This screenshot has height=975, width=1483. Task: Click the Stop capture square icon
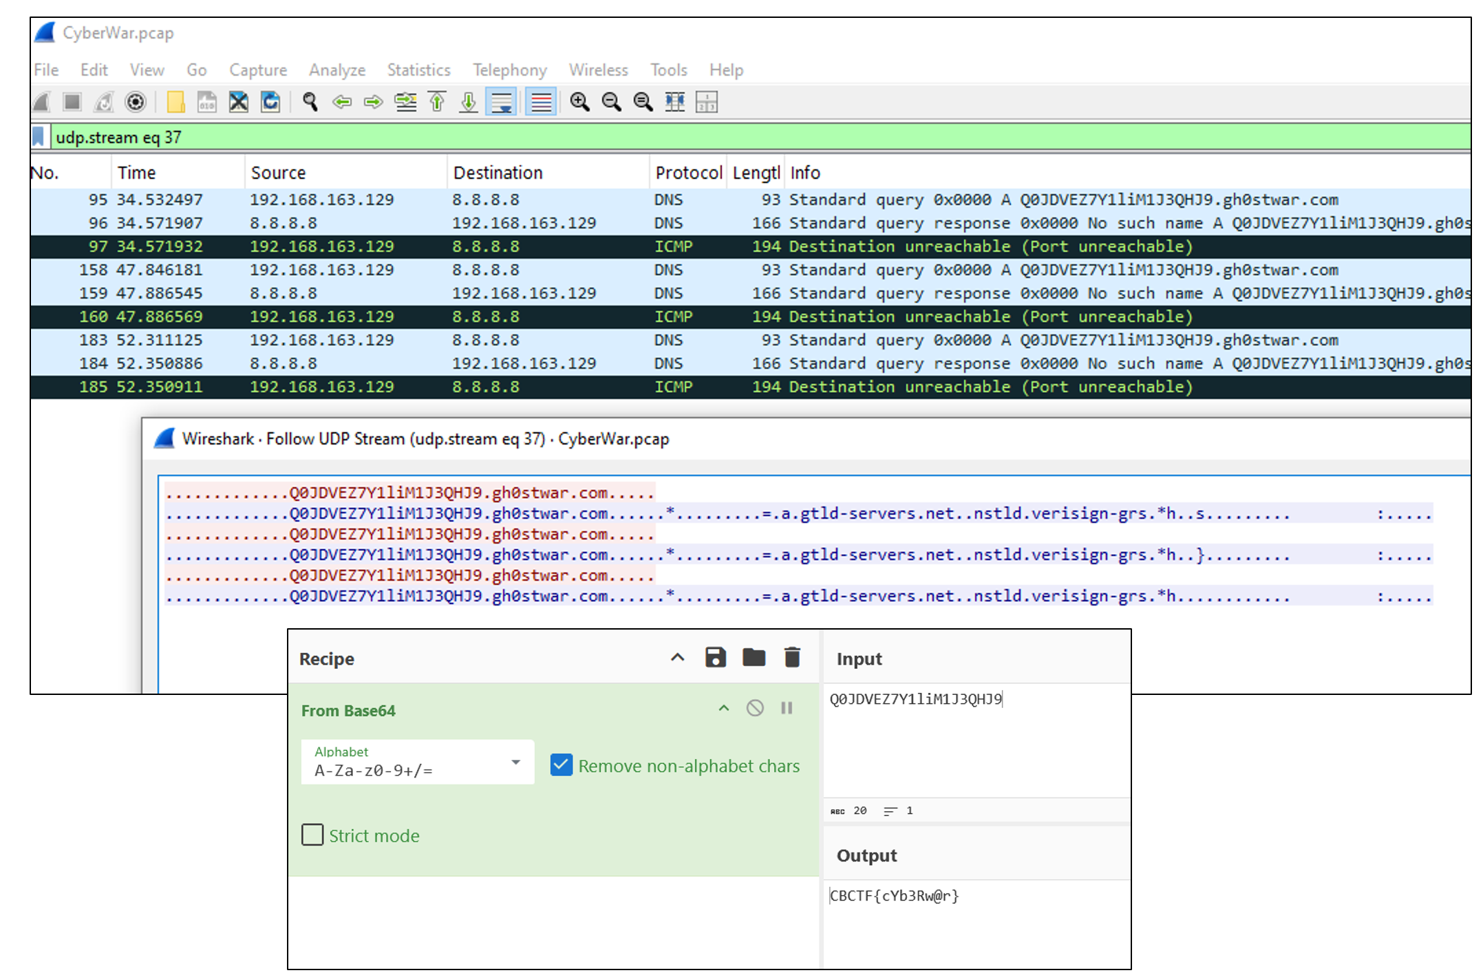tap(72, 103)
